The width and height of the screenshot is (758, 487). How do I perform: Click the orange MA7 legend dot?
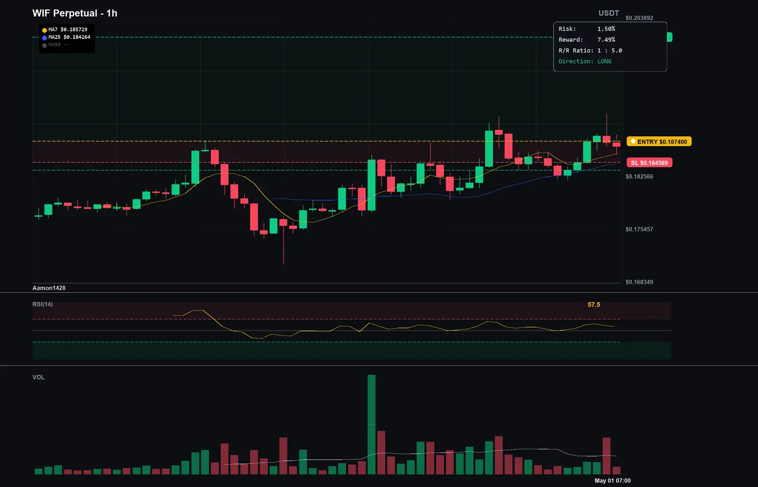(x=44, y=30)
